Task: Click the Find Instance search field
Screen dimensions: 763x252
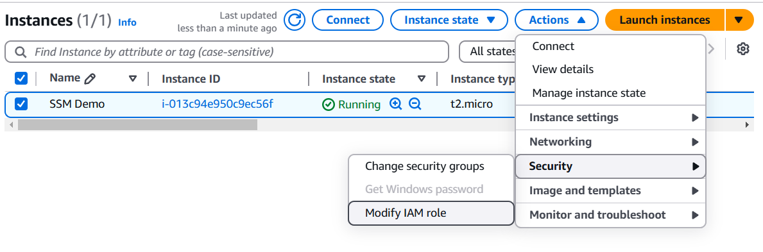Action: click(x=227, y=51)
